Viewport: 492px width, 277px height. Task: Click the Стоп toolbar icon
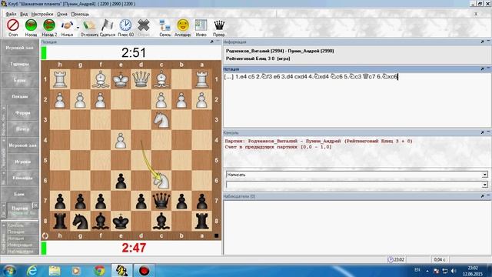(x=13, y=25)
